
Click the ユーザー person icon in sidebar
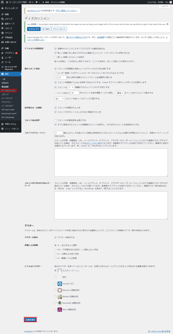[2, 57]
